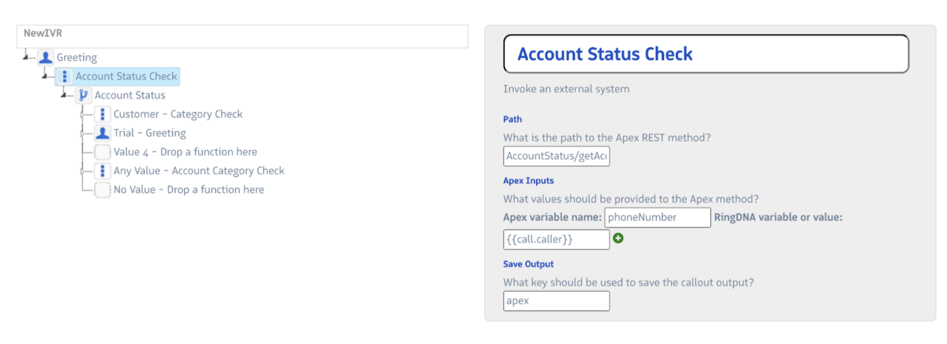Viewport: 947px width, 344px height.
Task: Click the dots icon for Customer - Category Check
Action: point(102,114)
